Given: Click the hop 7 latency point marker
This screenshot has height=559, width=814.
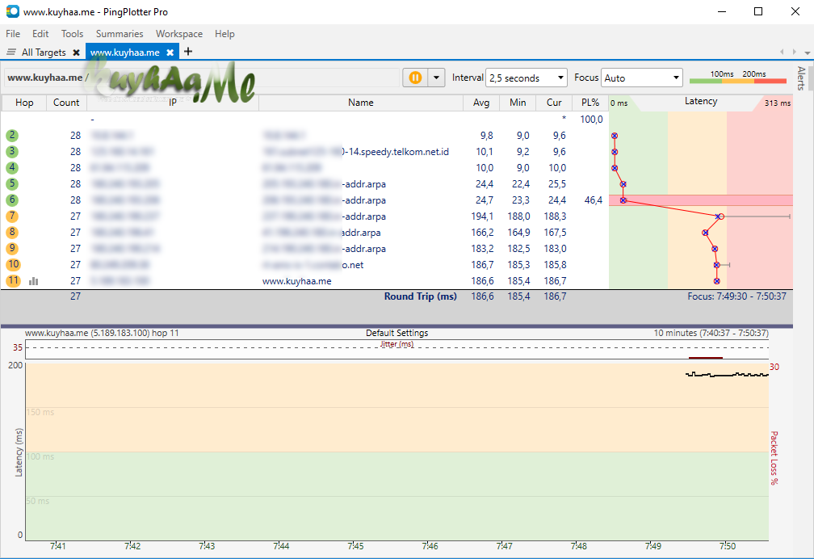Looking at the screenshot, I should coord(720,216).
